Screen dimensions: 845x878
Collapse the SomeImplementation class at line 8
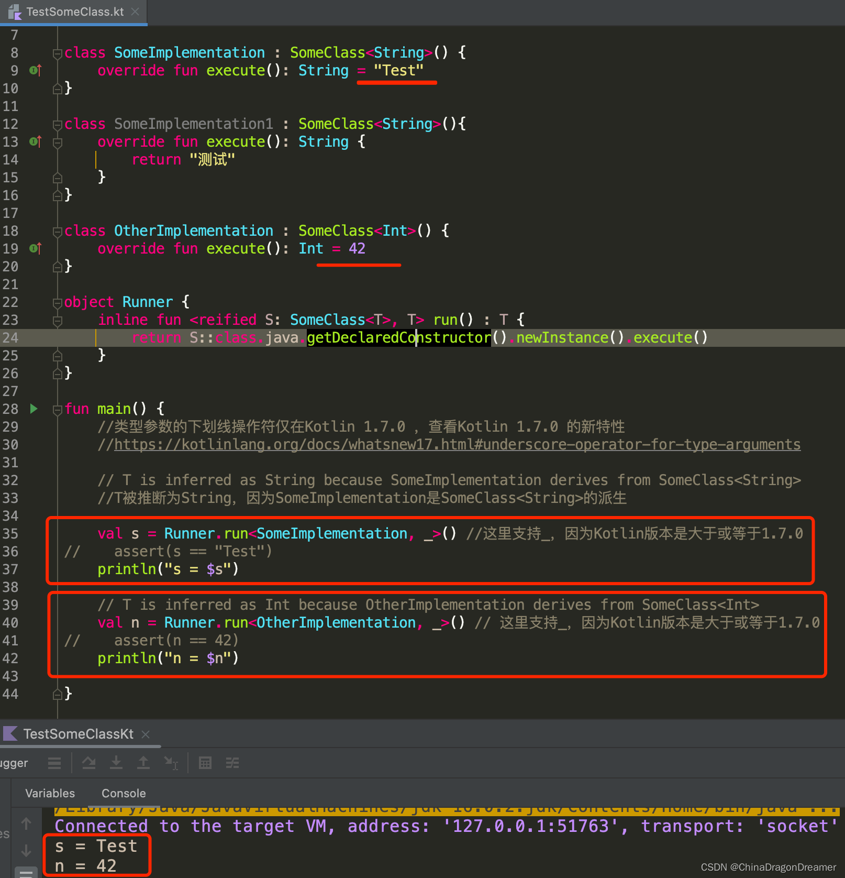coord(58,53)
